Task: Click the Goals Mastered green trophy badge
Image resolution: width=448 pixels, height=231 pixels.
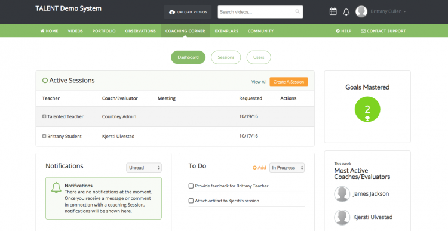Action: click(367, 109)
